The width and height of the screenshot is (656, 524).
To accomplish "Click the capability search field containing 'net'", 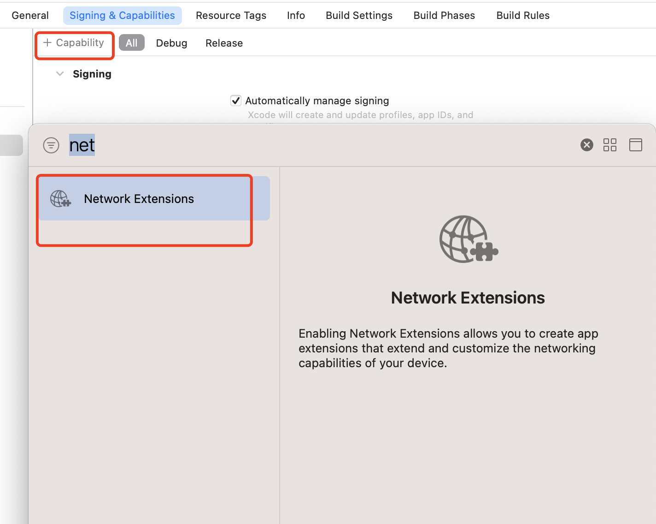I will 276,145.
